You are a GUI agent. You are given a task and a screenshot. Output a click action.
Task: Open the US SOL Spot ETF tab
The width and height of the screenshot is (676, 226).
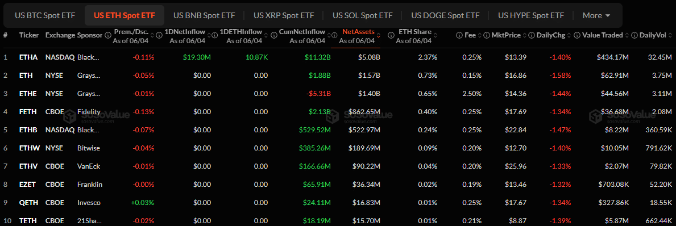[363, 15]
